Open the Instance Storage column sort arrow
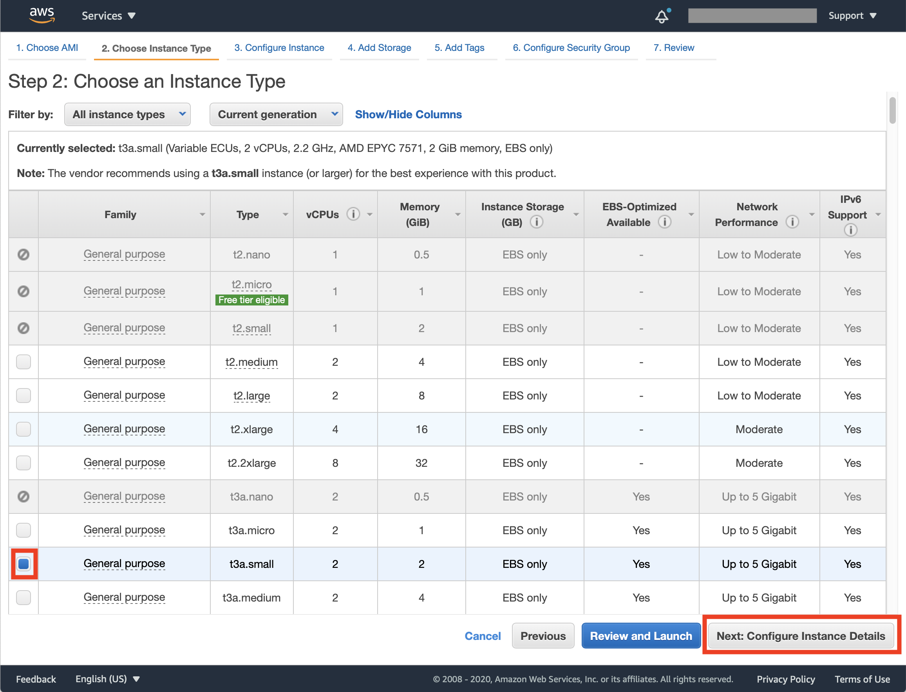 pyautogui.click(x=576, y=215)
